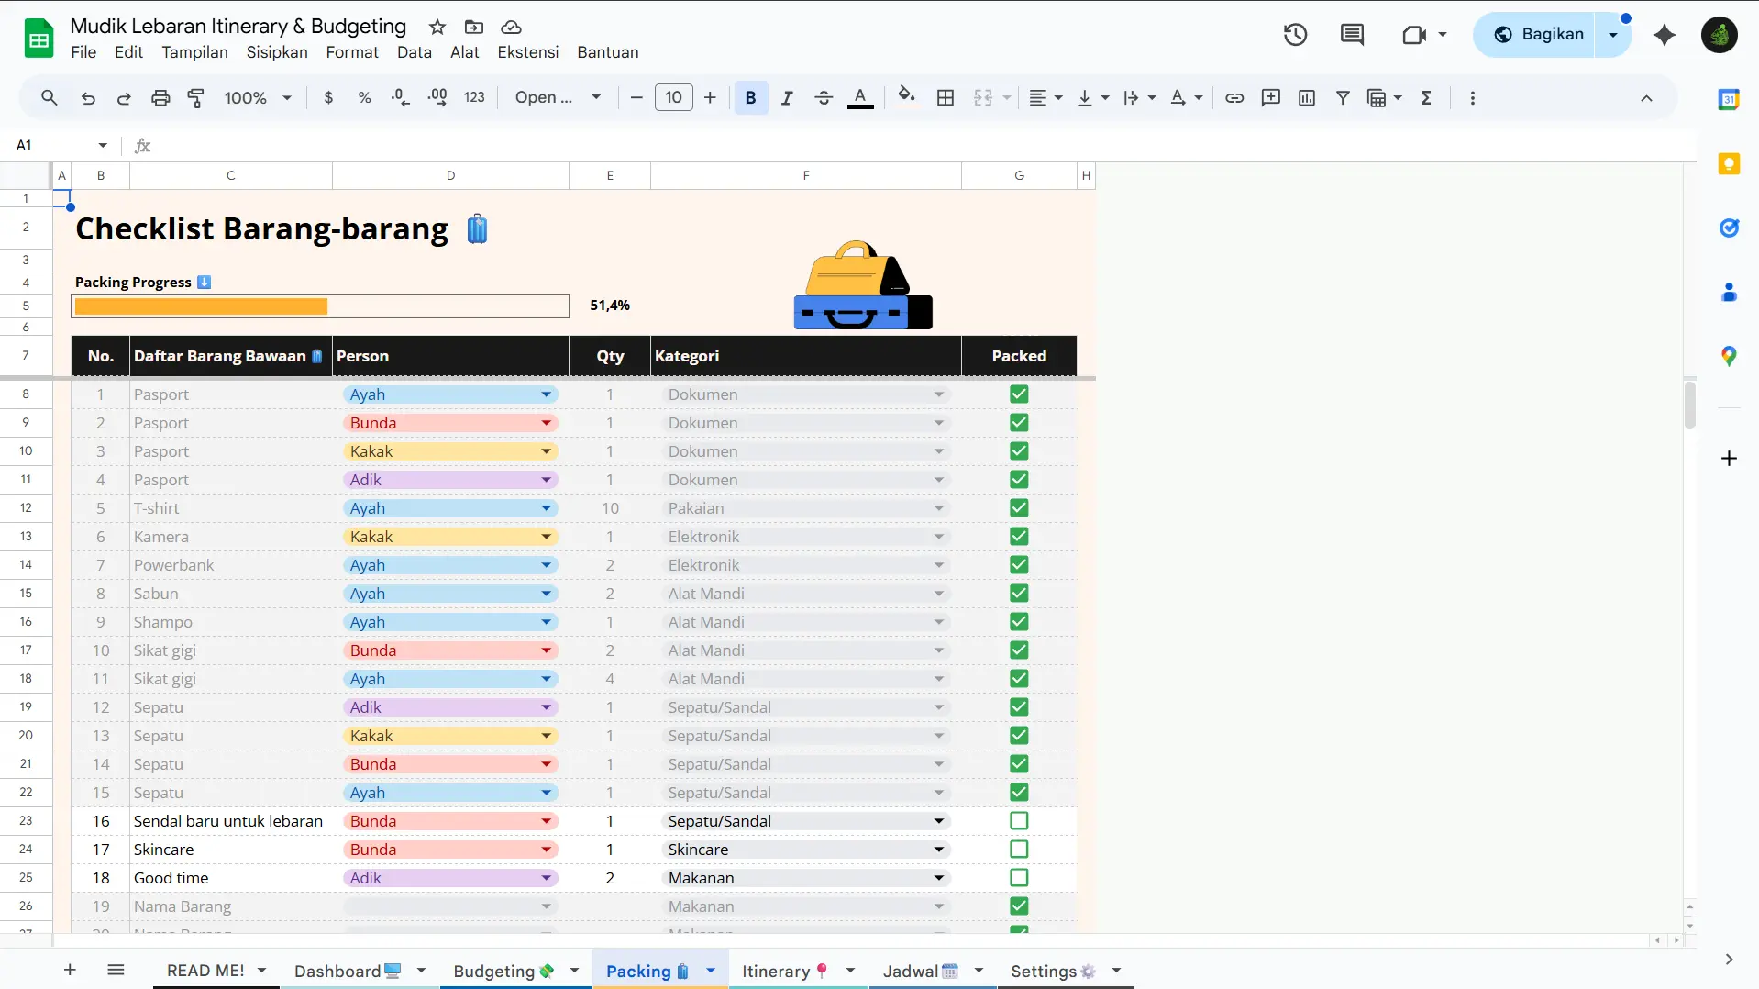The width and height of the screenshot is (1759, 989).
Task: Insert a link using the toolbar
Action: tap(1234, 97)
